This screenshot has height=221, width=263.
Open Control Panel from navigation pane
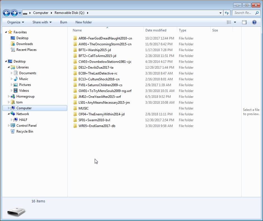point(26,126)
